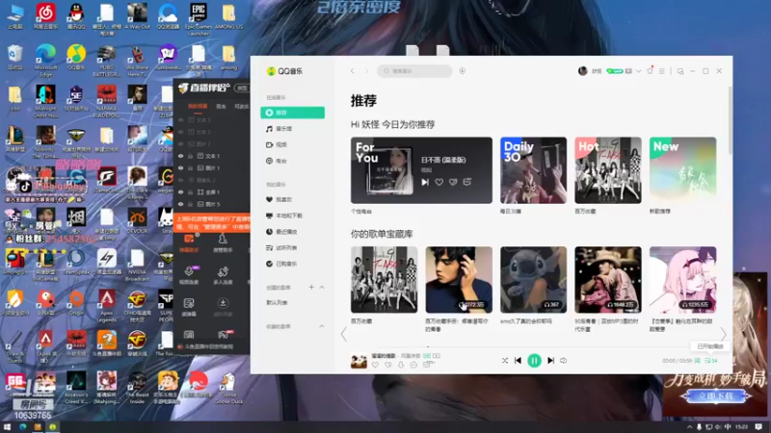This screenshot has height=433, width=771.
Task: Toggle visibility of 图片 5 layer
Action: (181, 204)
